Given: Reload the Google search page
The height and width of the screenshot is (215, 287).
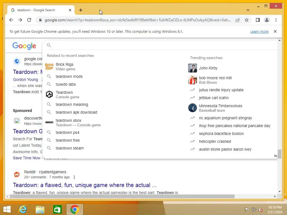Looking at the screenshot, I should (29, 20).
